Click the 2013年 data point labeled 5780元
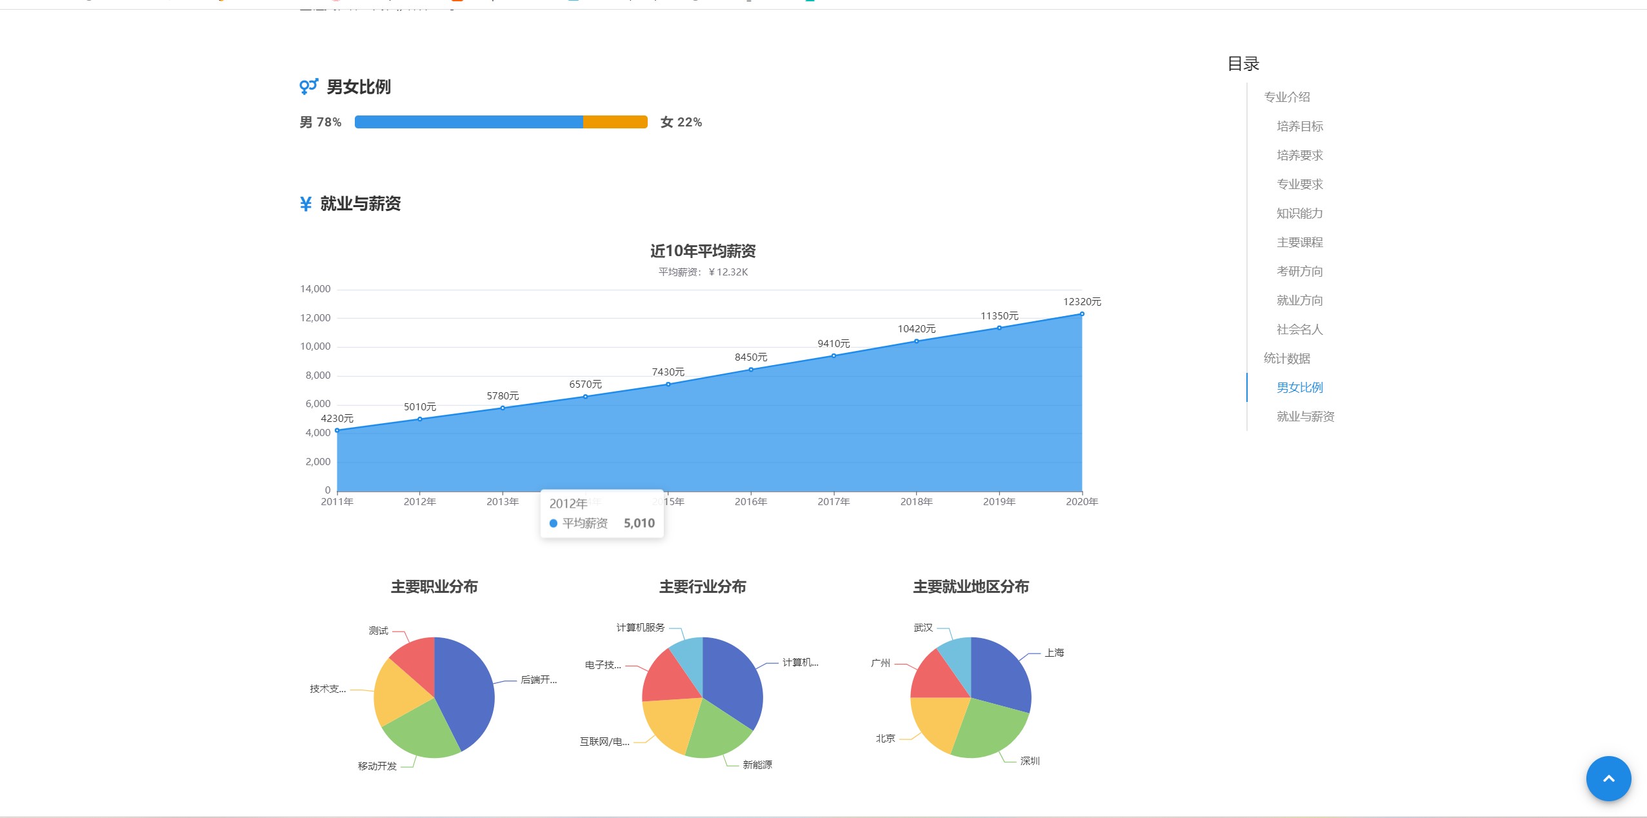This screenshot has width=1647, height=818. pyautogui.click(x=503, y=408)
